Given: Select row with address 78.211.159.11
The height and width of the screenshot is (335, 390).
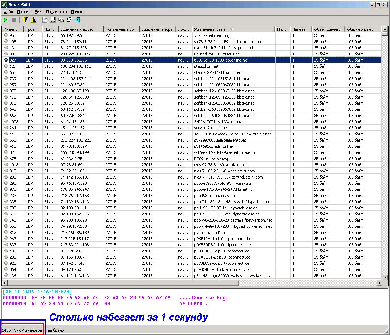Looking at the screenshot, I should click(192, 42).
